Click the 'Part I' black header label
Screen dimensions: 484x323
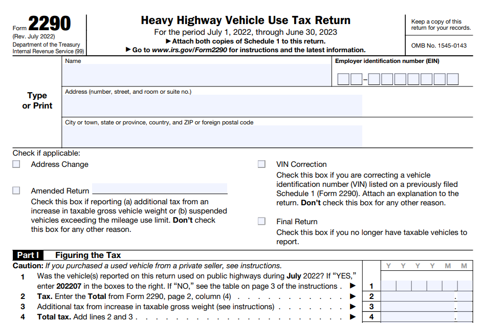click(28, 255)
